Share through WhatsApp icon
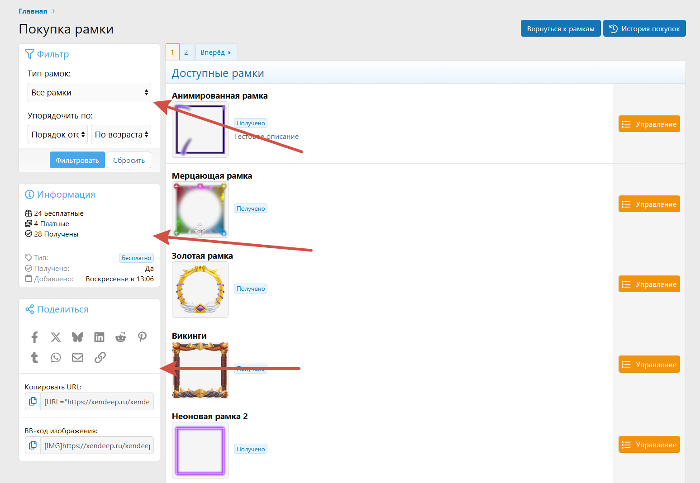 [x=56, y=358]
